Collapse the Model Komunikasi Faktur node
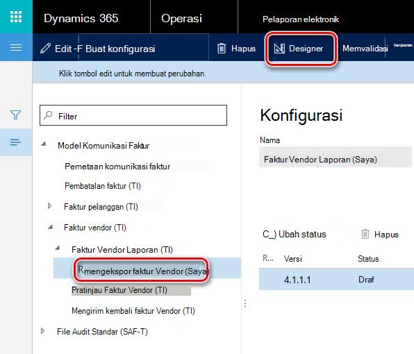This screenshot has width=414, height=354. click(x=44, y=144)
